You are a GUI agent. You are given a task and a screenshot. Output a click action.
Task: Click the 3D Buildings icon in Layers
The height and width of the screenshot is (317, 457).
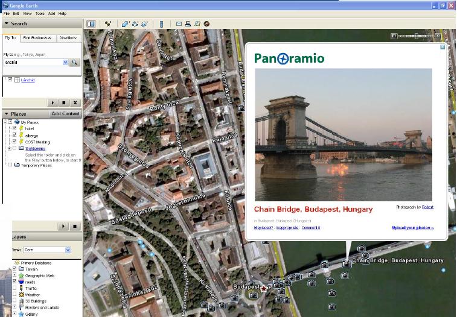point(21,301)
